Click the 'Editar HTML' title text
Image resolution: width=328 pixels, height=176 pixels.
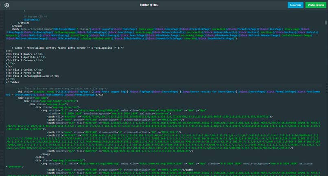[x=149, y=5]
